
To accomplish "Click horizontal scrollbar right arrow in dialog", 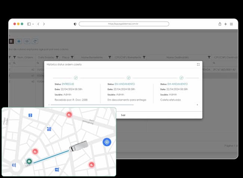I will click(197, 105).
